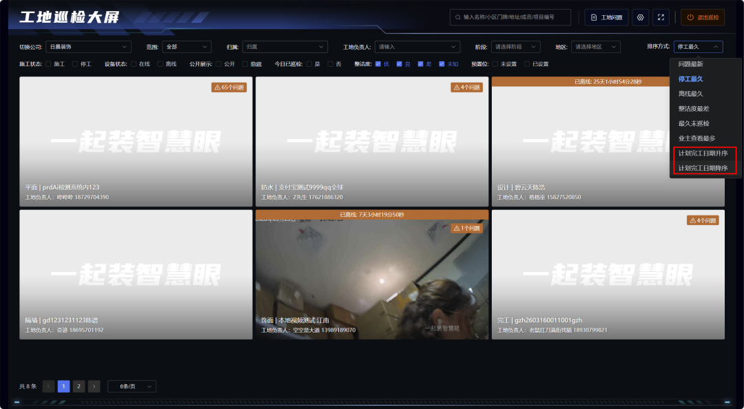Screen dimensions: 744x409
Task: Uncheck the 优 cleanliness checkbox
Action: [x=378, y=64]
